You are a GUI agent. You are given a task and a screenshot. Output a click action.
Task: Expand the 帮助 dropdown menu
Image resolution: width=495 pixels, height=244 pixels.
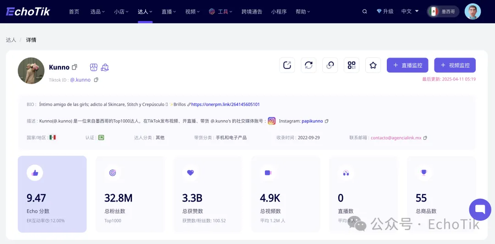pos(303,11)
